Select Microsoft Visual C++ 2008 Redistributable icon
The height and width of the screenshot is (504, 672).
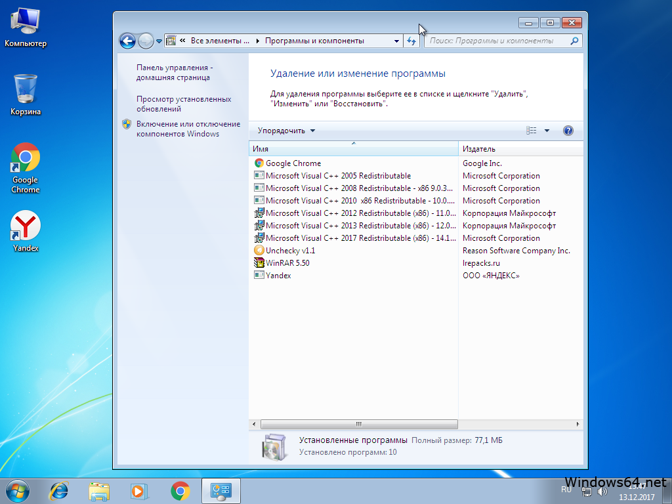click(x=259, y=188)
